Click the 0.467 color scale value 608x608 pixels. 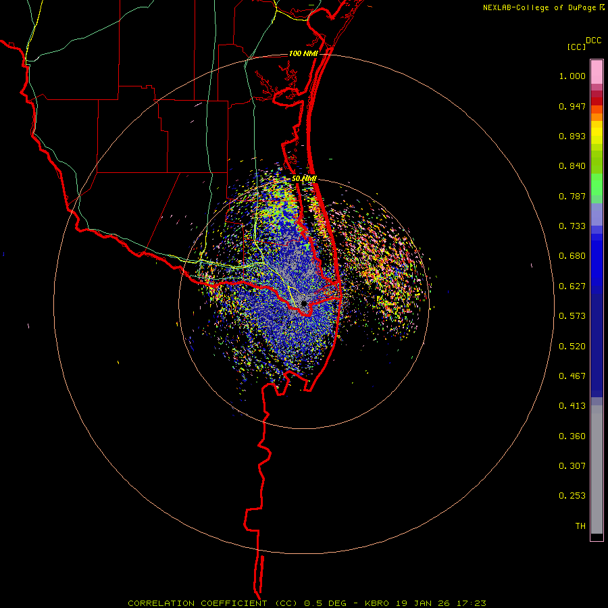point(572,376)
